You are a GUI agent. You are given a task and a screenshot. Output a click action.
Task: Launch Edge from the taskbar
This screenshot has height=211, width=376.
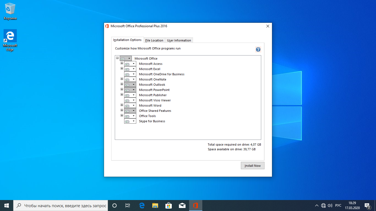click(x=142, y=206)
